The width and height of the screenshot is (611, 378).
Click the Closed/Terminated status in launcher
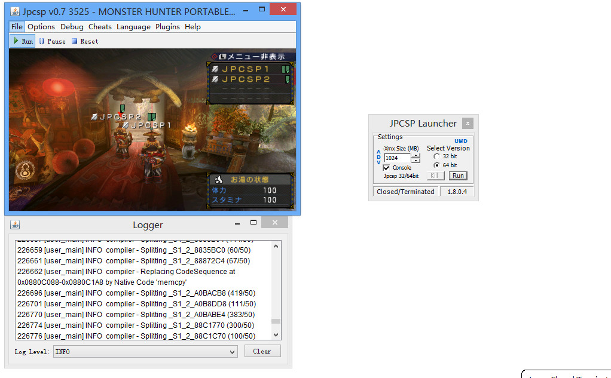pyautogui.click(x=406, y=192)
